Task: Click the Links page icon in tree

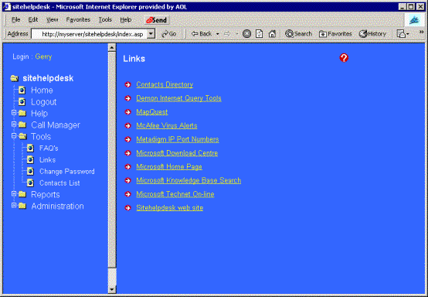Action: 30,159
